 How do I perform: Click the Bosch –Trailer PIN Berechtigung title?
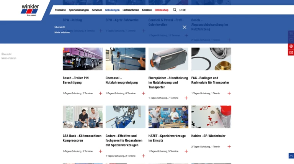click(75, 80)
